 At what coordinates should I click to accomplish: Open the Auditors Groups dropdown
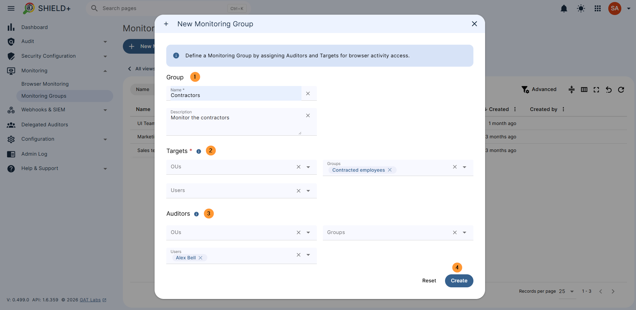pos(464,233)
